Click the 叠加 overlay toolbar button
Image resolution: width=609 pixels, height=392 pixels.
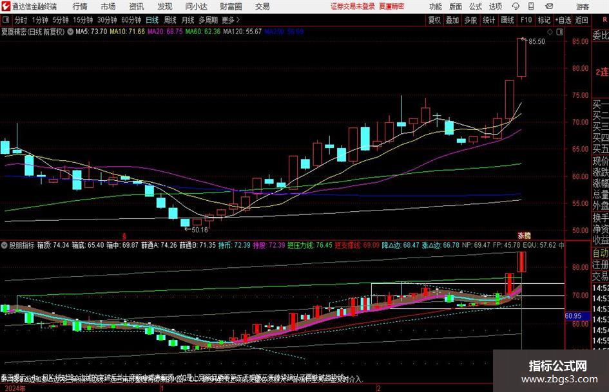pyautogui.click(x=452, y=20)
